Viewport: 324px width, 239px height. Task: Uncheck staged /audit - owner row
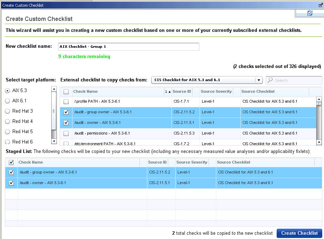(x=11, y=183)
